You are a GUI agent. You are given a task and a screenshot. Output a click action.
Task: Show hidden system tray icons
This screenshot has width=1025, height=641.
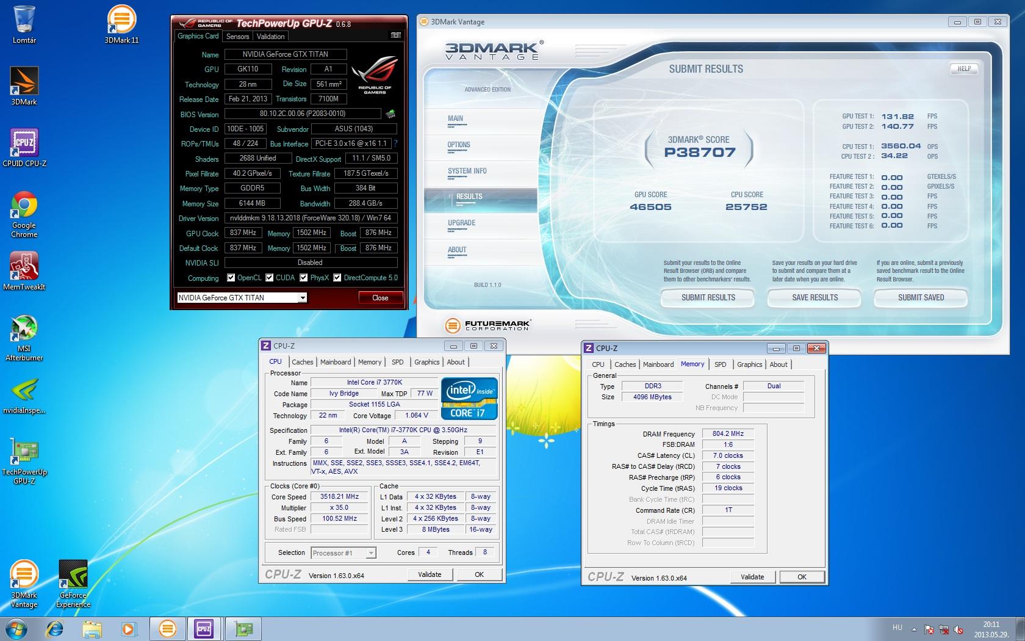coord(914,629)
